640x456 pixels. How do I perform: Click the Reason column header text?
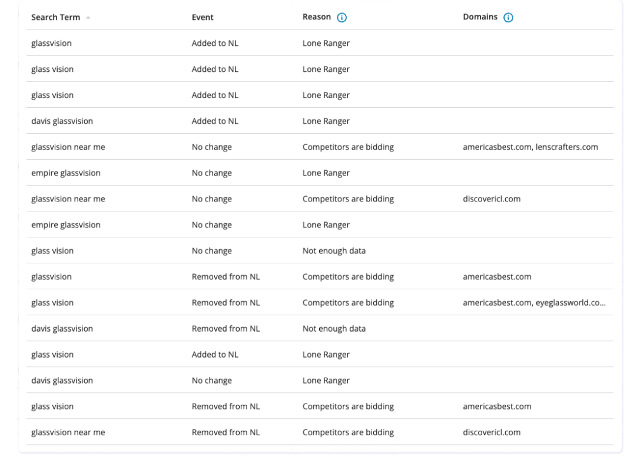tap(317, 17)
